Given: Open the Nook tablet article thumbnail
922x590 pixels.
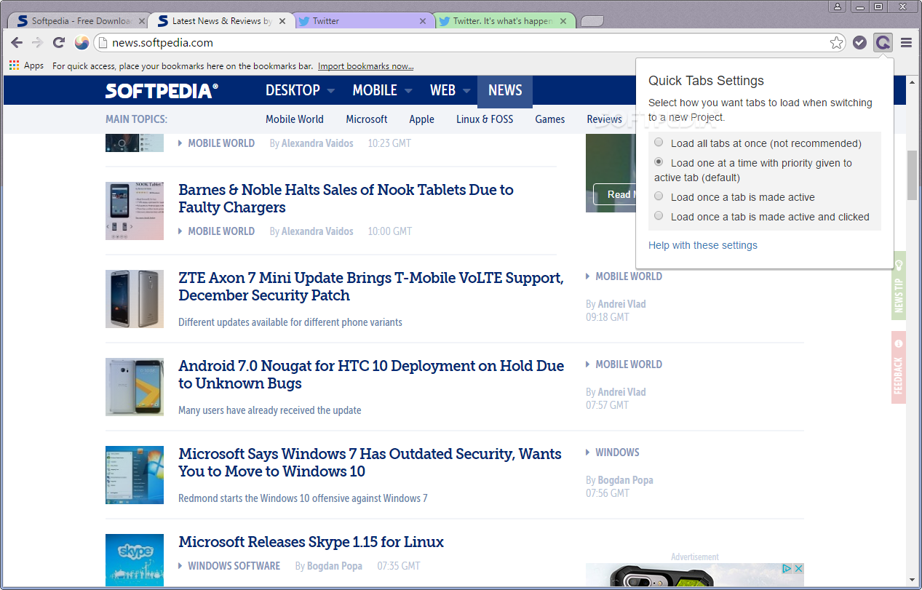Looking at the screenshot, I should coord(135,211).
